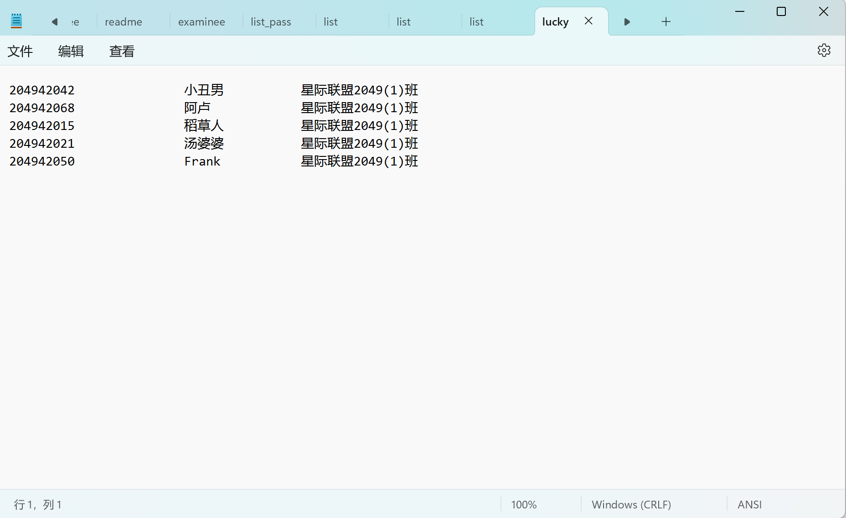The height and width of the screenshot is (518, 846).
Task: Open the 编辑 menu
Action: coord(71,51)
